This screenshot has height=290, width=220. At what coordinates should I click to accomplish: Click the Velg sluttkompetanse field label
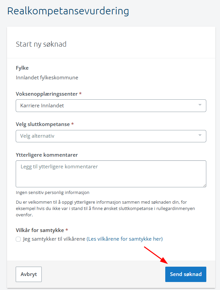(43, 124)
